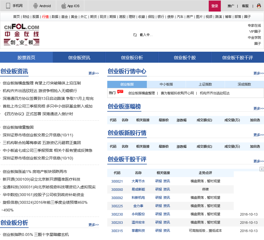Click 研报 link for 易成新能
Viewport: 264px width, 240px height.
click(x=159, y=189)
